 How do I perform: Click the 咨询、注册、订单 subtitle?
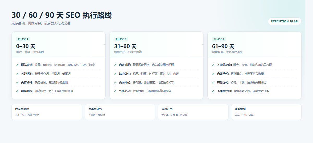[x=244, y=115]
